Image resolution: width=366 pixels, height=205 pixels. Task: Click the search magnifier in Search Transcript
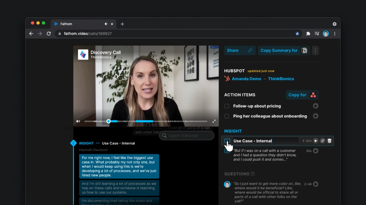coord(164,136)
